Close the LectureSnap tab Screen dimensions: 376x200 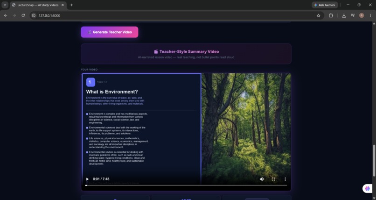tap(63, 5)
